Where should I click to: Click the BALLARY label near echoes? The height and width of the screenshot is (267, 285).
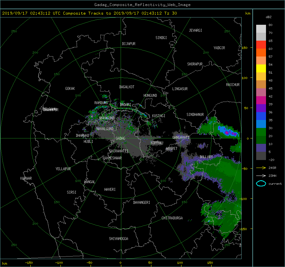click(206, 157)
